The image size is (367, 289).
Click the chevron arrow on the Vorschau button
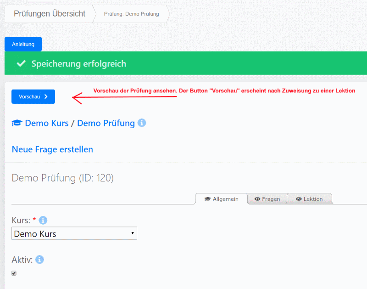click(x=46, y=97)
